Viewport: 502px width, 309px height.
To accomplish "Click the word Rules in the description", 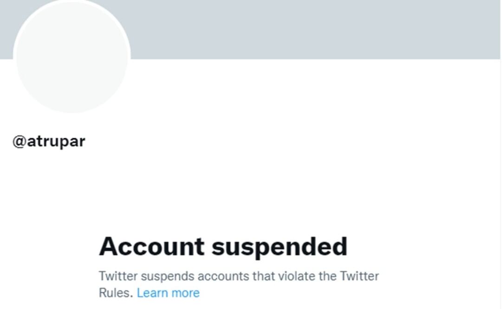I will click(116, 293).
